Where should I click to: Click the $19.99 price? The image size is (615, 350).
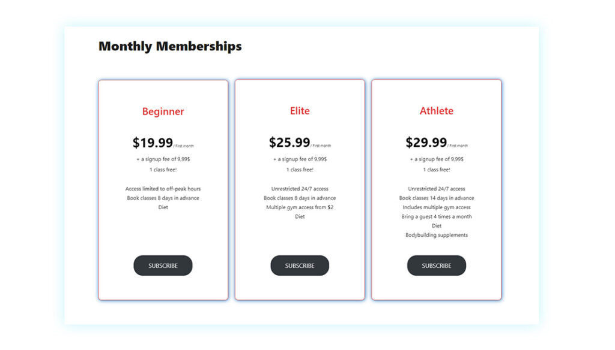click(153, 143)
